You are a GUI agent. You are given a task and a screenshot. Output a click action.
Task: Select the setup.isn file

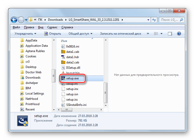pos(72,94)
